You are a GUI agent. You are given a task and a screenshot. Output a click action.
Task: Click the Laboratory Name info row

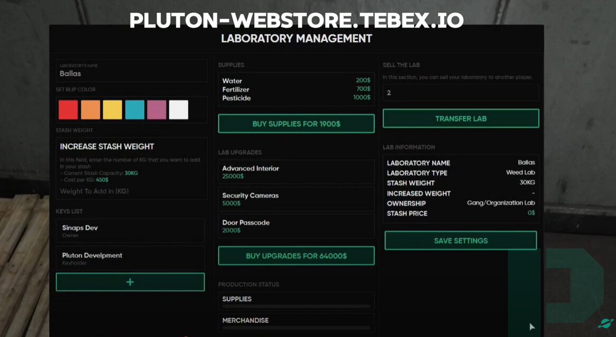461,163
